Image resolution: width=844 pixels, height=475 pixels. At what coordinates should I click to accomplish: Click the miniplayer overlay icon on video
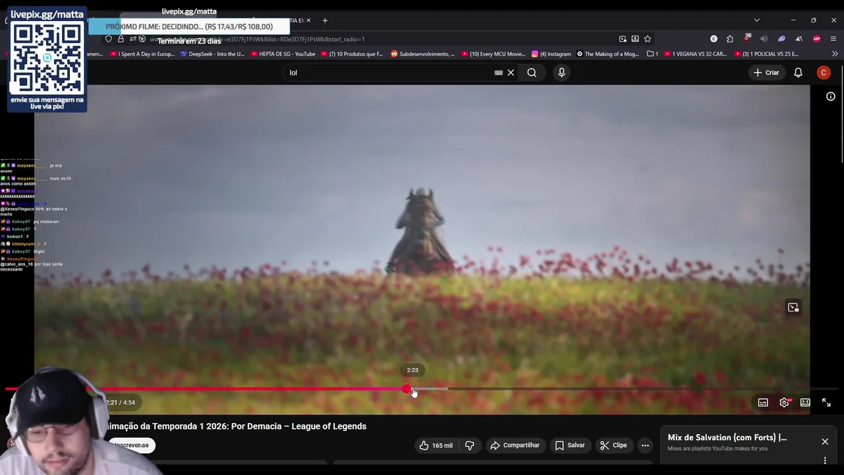click(x=793, y=307)
